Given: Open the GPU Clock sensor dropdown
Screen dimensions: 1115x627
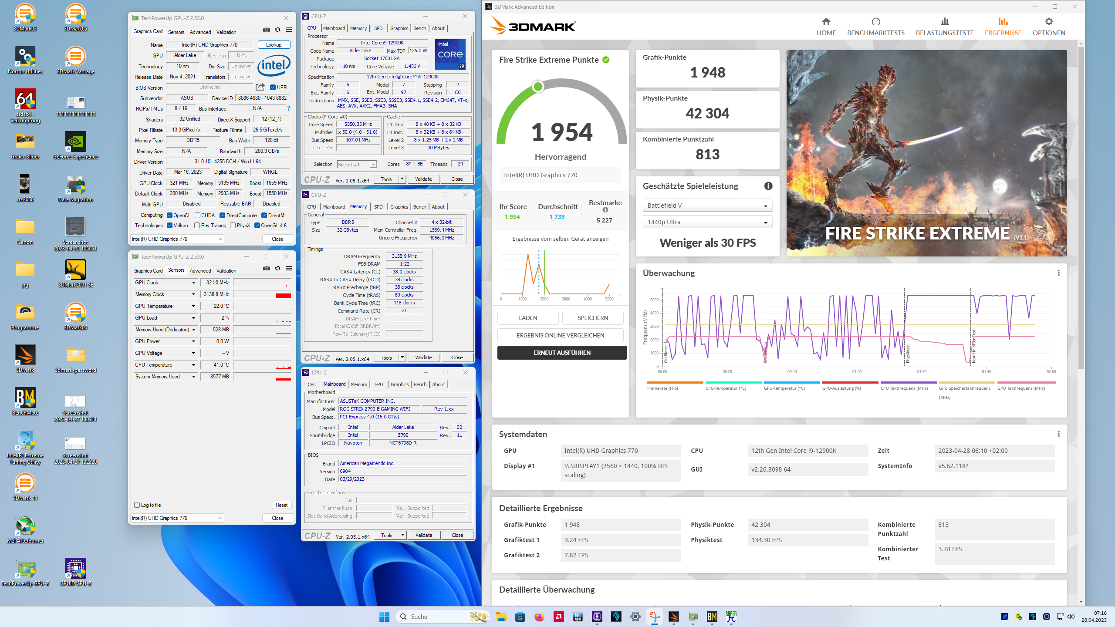Looking at the screenshot, I should (x=193, y=283).
